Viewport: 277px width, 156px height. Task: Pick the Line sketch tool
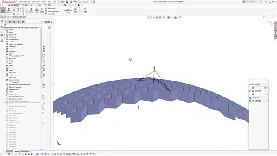click(14, 8)
